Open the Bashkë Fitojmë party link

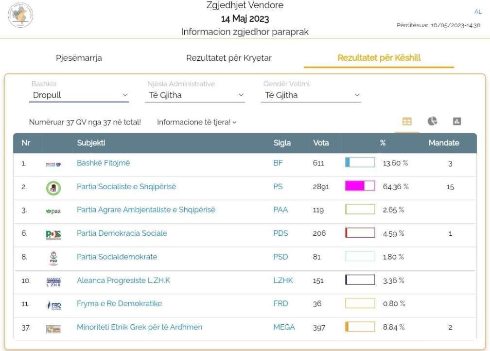104,163
